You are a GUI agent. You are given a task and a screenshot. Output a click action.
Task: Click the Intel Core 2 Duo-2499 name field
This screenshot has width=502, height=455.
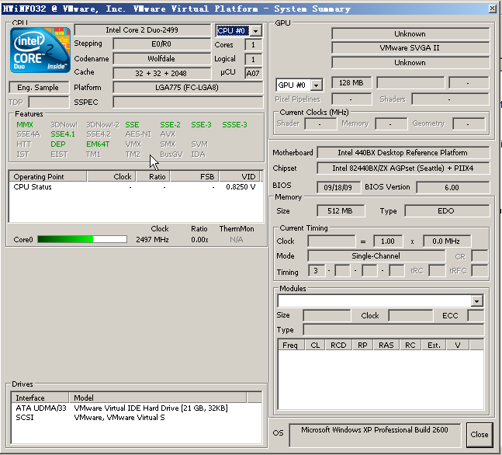(141, 30)
